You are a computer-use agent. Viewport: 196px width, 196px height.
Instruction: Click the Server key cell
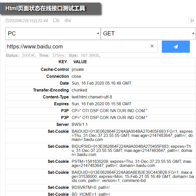(38, 124)
